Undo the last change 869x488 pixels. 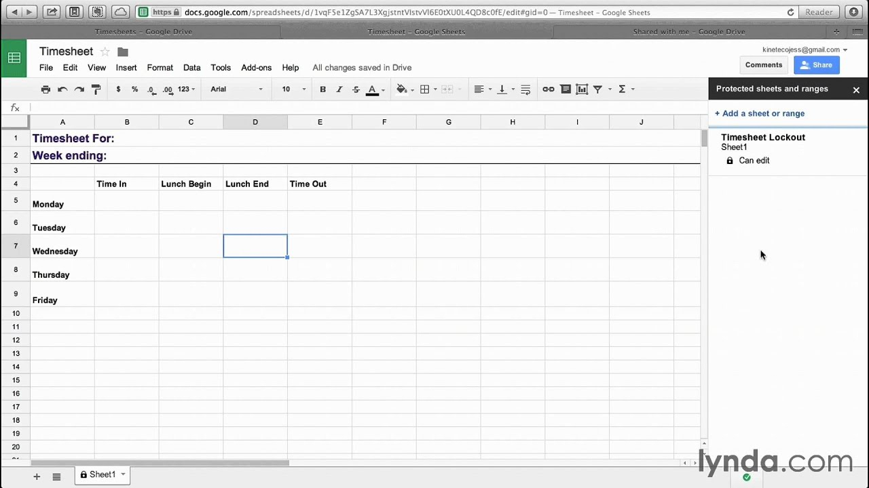tap(62, 89)
